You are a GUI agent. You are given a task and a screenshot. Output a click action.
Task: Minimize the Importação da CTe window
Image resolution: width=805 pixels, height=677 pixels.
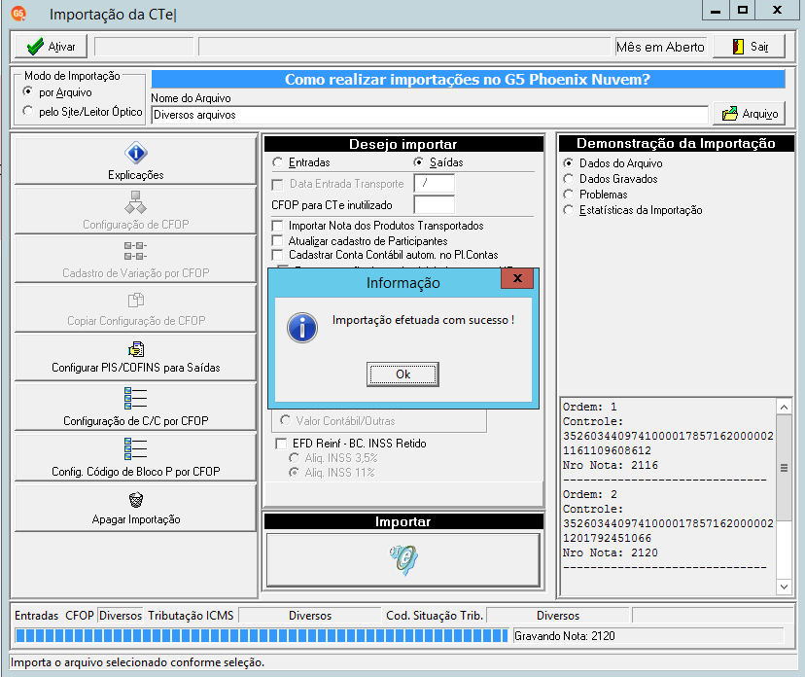click(716, 11)
